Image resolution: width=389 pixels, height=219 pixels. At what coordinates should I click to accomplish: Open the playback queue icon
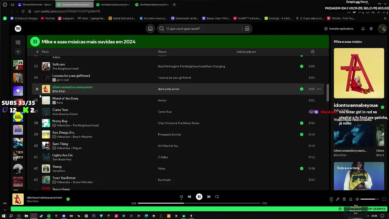click(x=344, y=199)
